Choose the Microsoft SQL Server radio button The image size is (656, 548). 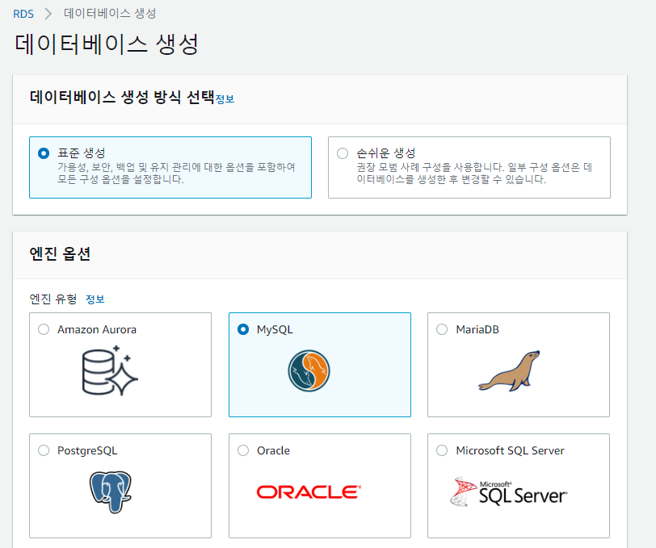[x=442, y=450]
